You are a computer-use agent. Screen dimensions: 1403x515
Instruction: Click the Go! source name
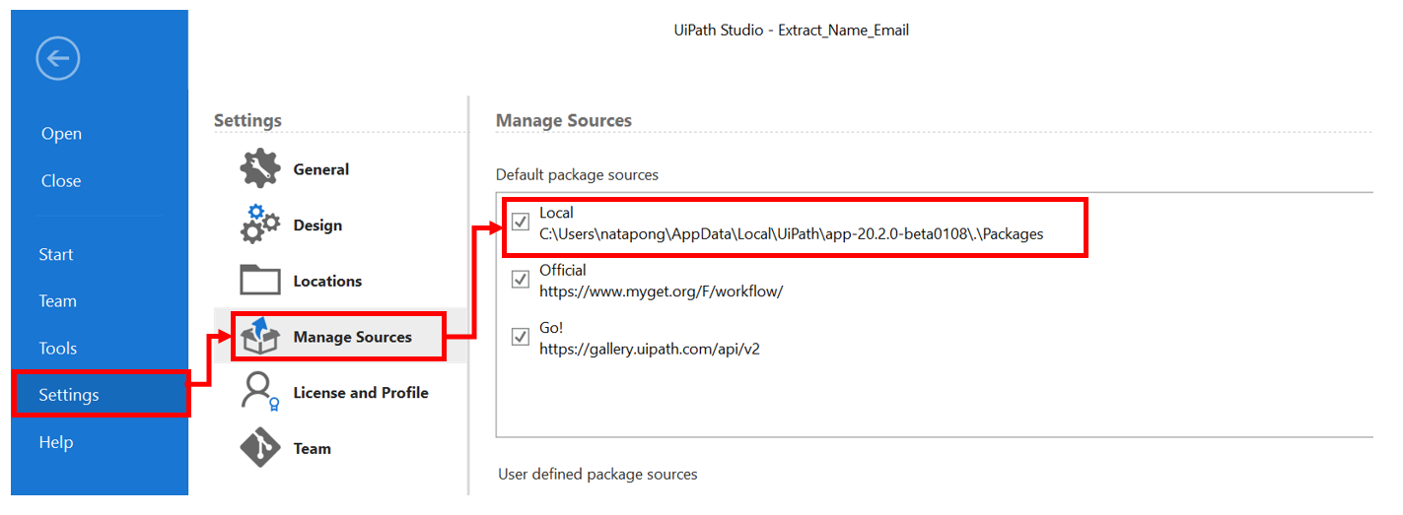point(551,327)
